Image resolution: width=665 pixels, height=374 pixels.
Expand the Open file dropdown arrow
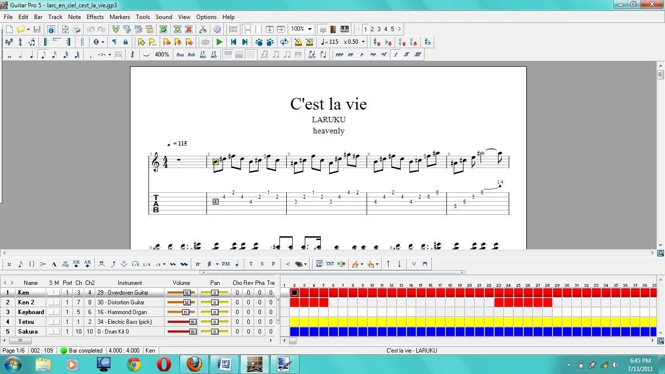28,29
